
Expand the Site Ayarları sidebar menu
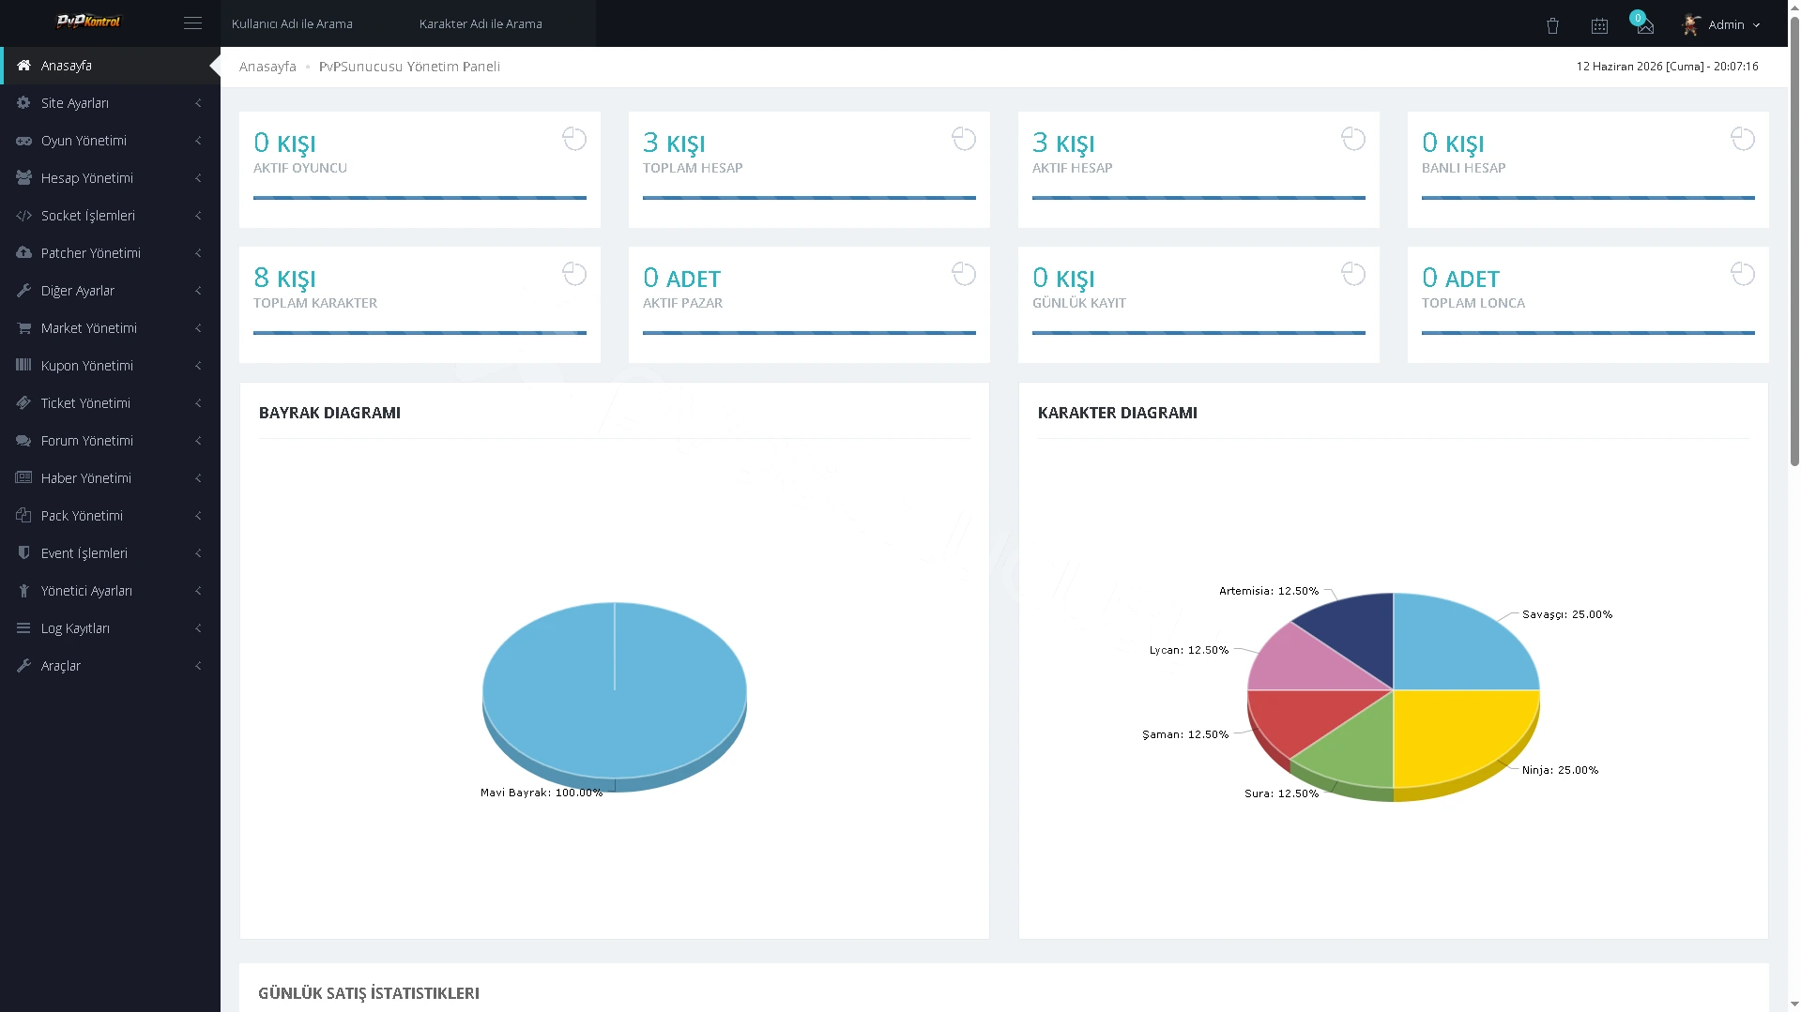110,103
